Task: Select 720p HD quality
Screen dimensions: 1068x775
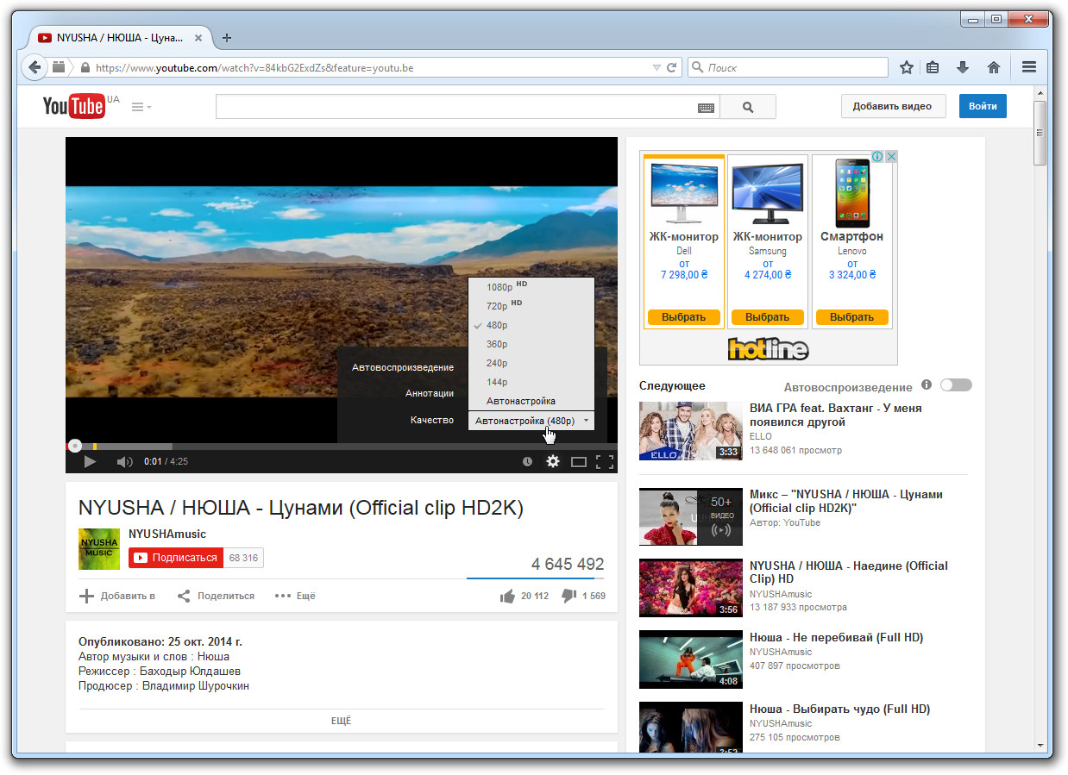Action: tap(531, 306)
